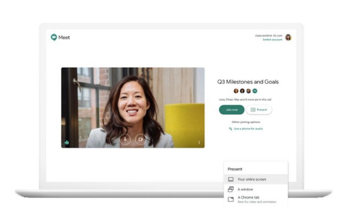
Task: Click the overlapping windows icon
Action: click(x=231, y=189)
